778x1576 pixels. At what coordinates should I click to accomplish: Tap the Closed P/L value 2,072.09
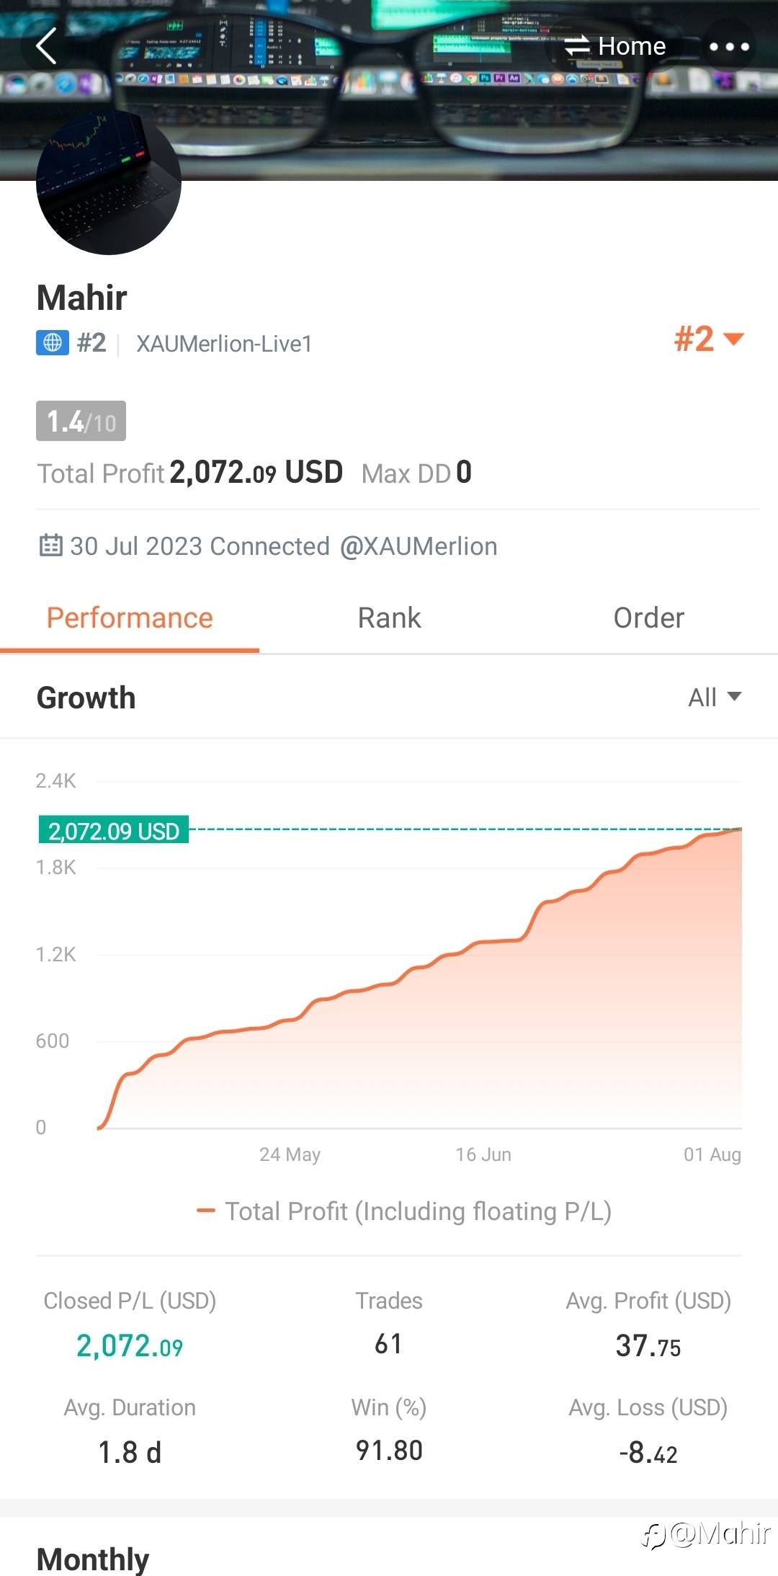click(x=130, y=1345)
